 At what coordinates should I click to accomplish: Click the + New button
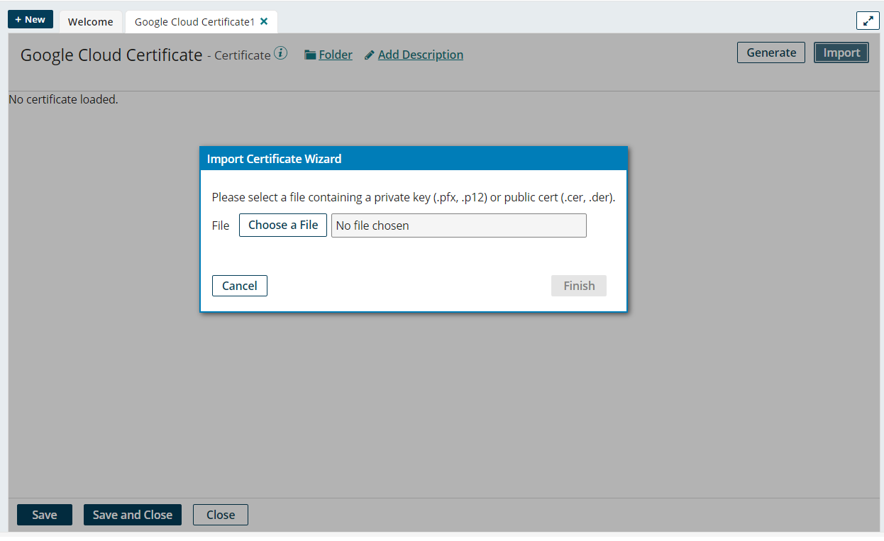pos(30,20)
